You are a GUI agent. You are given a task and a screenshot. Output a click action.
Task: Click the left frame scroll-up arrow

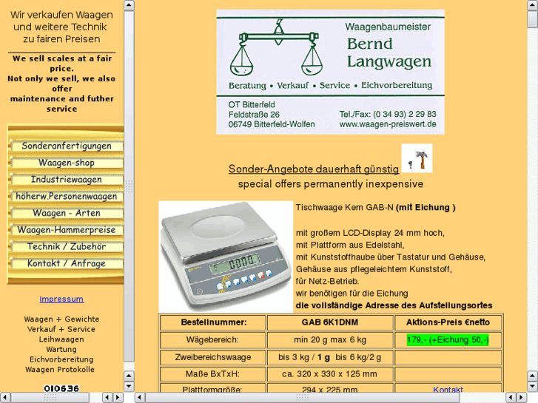pyautogui.click(x=129, y=5)
